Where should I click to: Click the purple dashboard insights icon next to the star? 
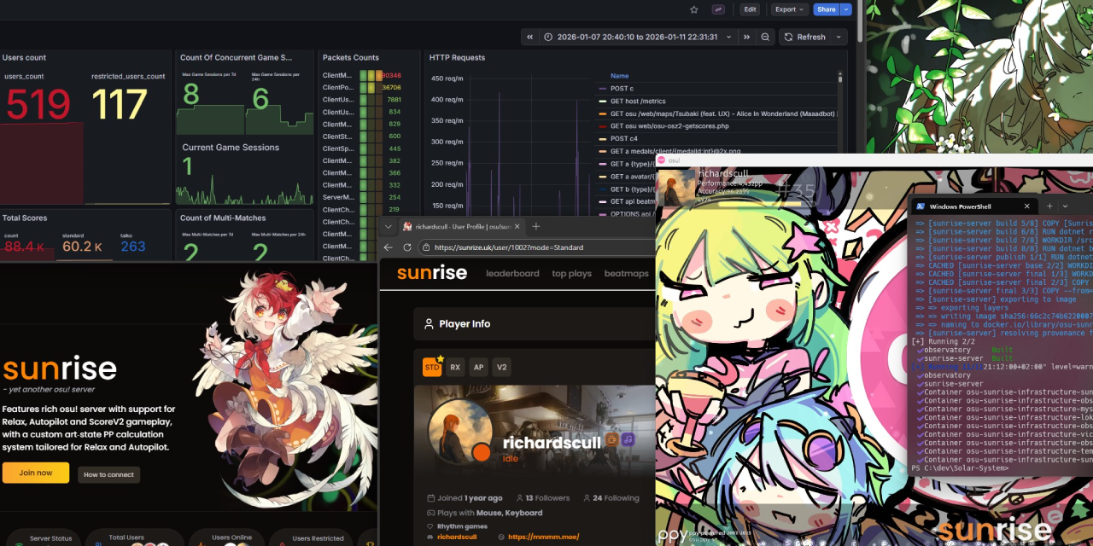[x=719, y=9]
